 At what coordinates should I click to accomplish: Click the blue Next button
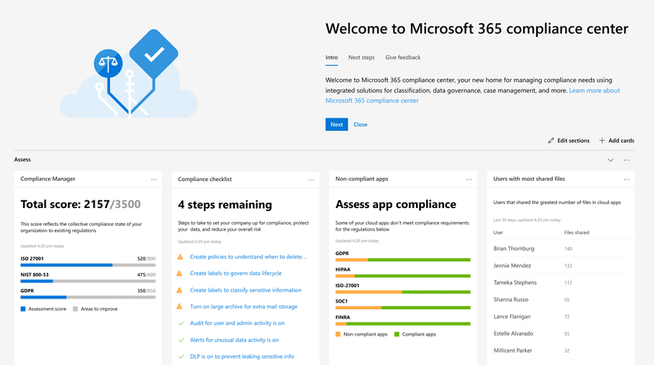336,125
